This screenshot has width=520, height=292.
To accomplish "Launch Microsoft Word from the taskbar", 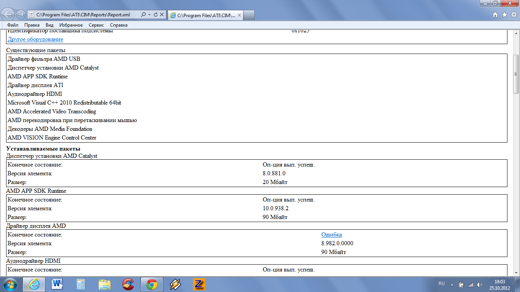I will click(x=57, y=284).
